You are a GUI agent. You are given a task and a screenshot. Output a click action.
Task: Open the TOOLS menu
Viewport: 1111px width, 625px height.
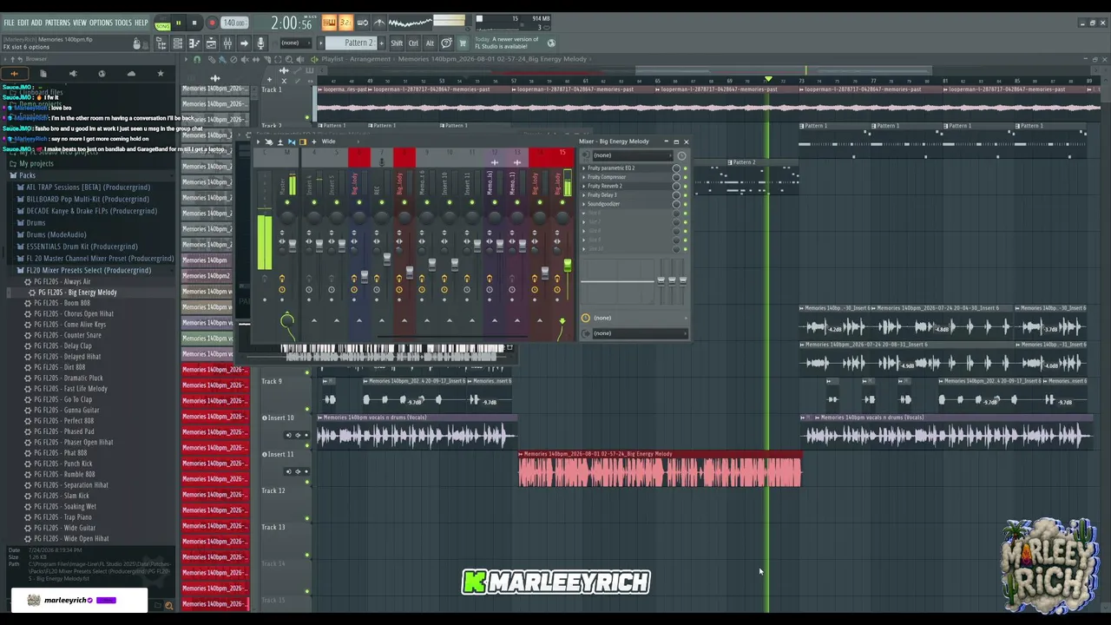[123, 23]
